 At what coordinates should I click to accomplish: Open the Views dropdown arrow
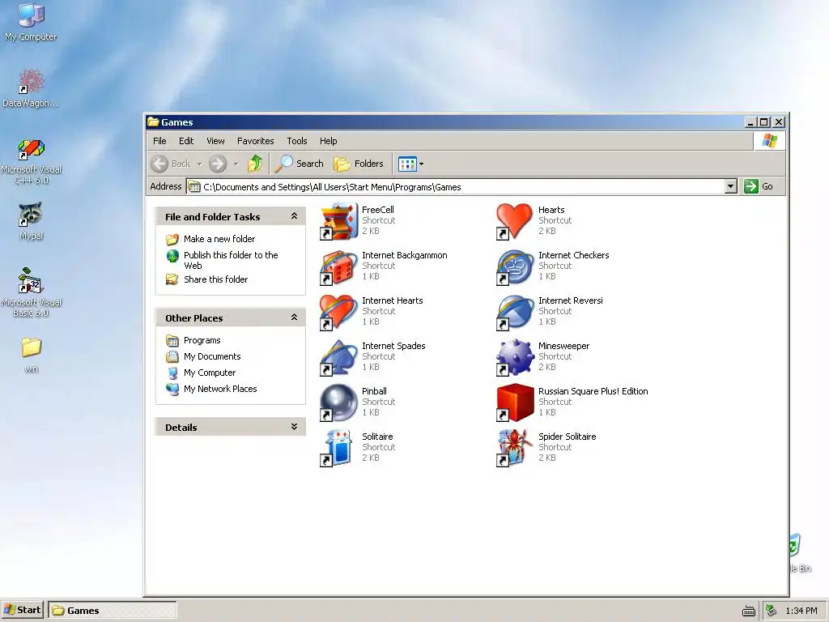click(421, 164)
